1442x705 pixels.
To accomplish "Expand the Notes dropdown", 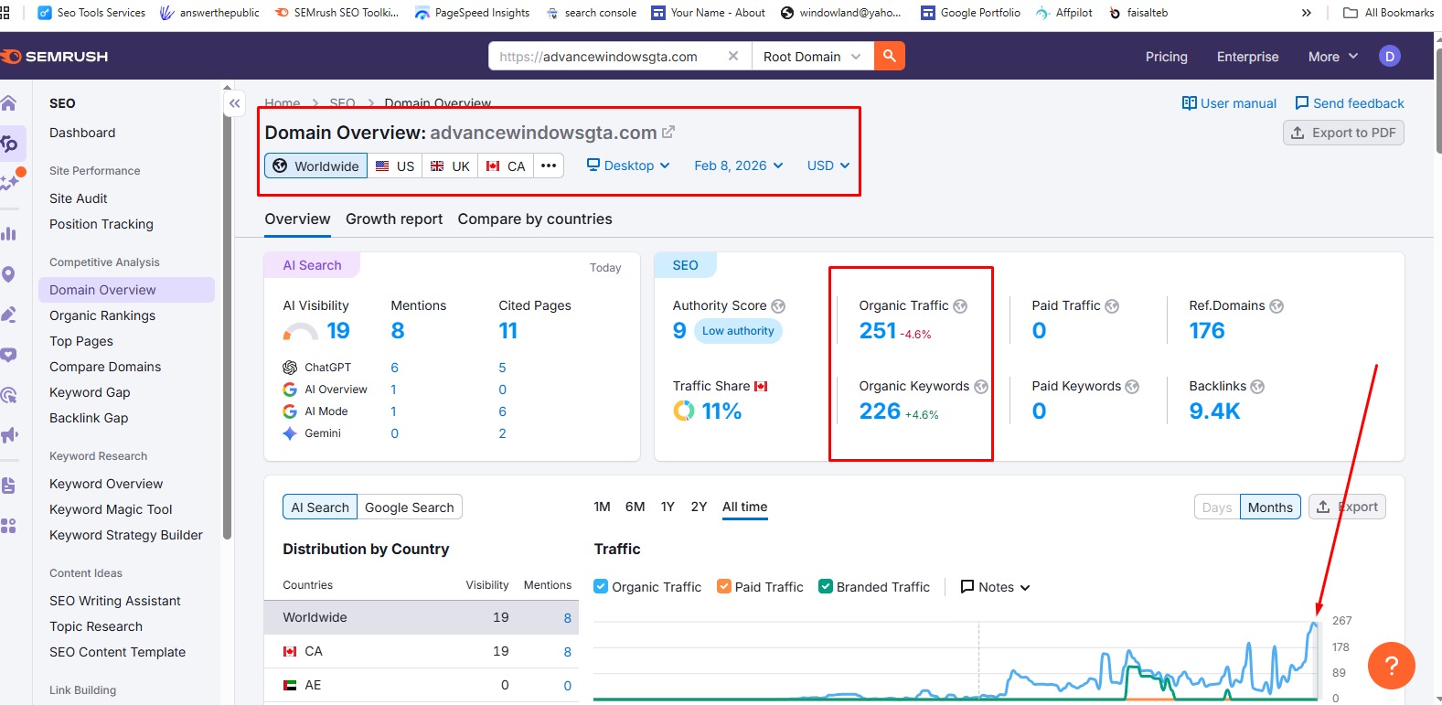I will (996, 587).
